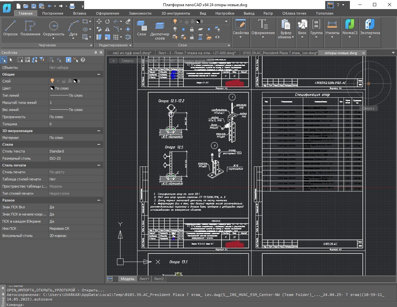The width and height of the screenshot is (397, 307).
Task: Select the Полилиния polyline tool
Action: (30, 28)
